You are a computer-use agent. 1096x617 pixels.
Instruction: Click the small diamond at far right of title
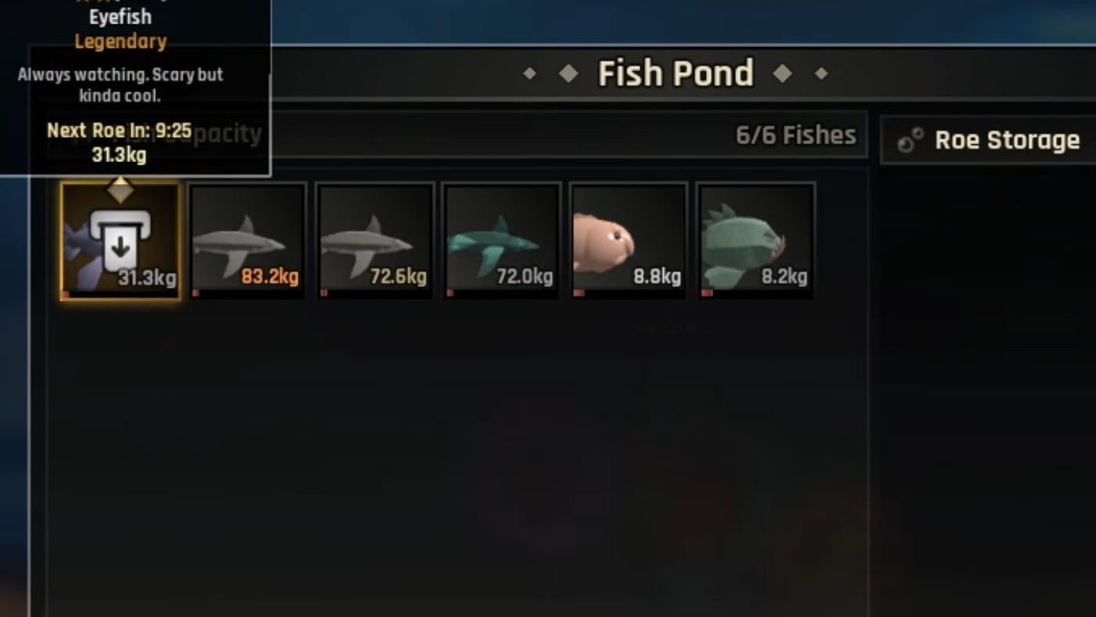[x=821, y=74]
